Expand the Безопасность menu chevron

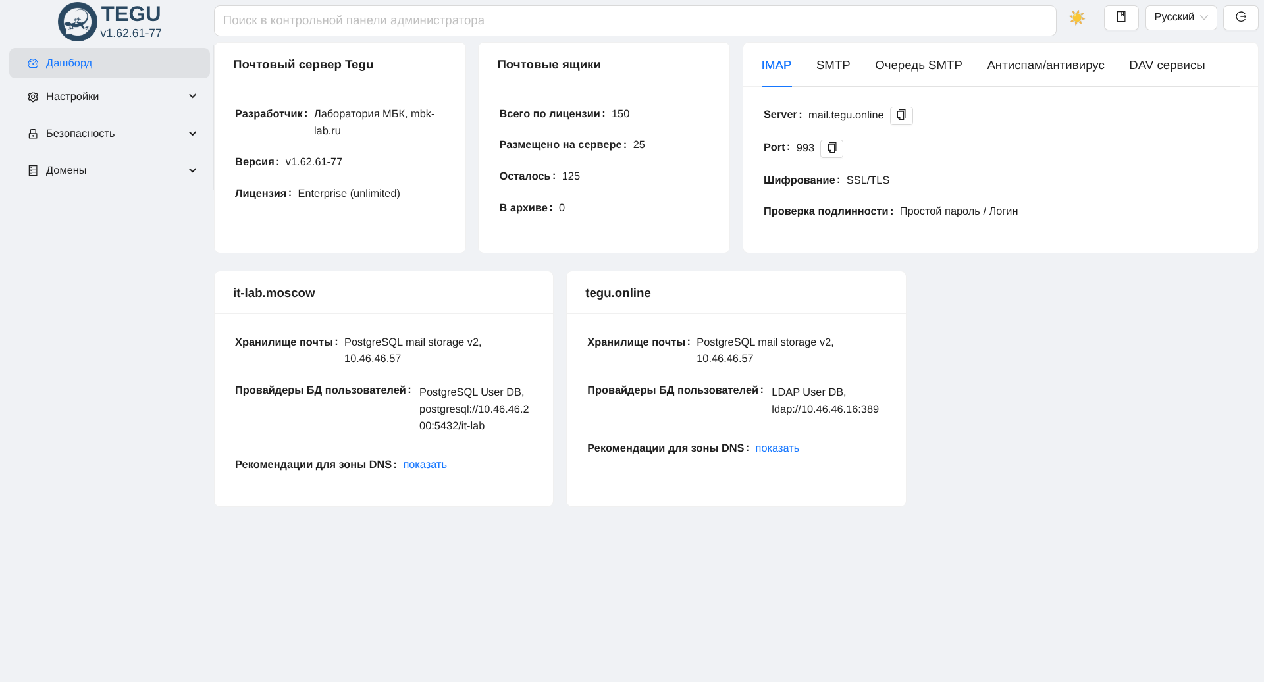click(193, 134)
